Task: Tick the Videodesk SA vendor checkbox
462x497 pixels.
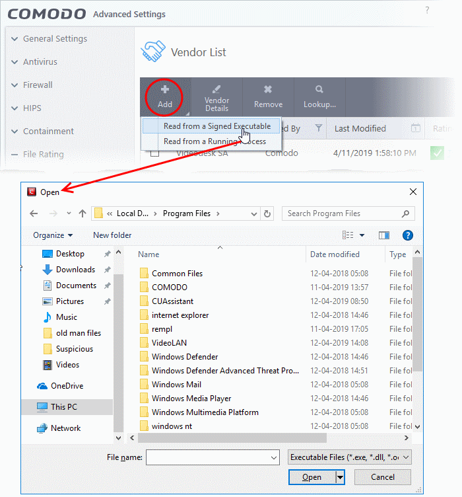Action: tap(154, 153)
